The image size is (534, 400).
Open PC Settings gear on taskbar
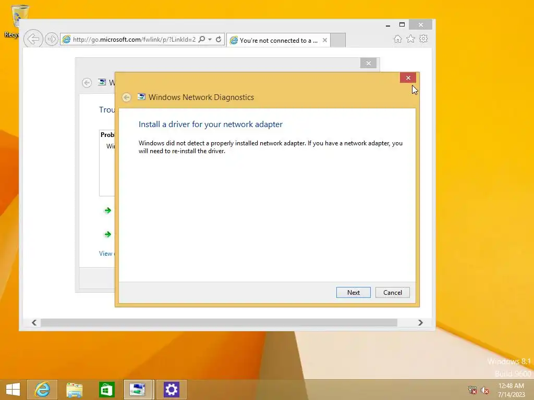171,390
